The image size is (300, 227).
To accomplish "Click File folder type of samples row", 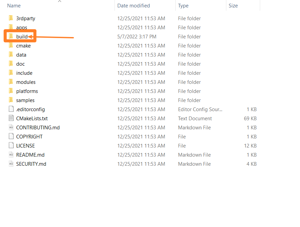I will point(189,100).
